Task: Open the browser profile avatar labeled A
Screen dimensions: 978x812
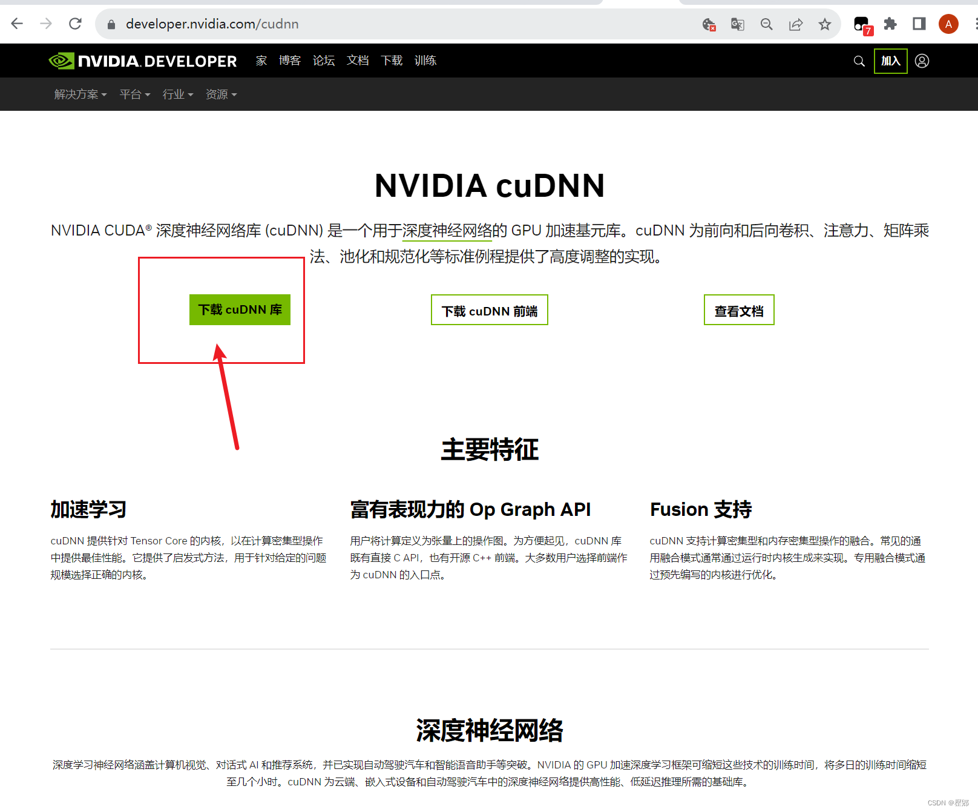Action: 948,24
